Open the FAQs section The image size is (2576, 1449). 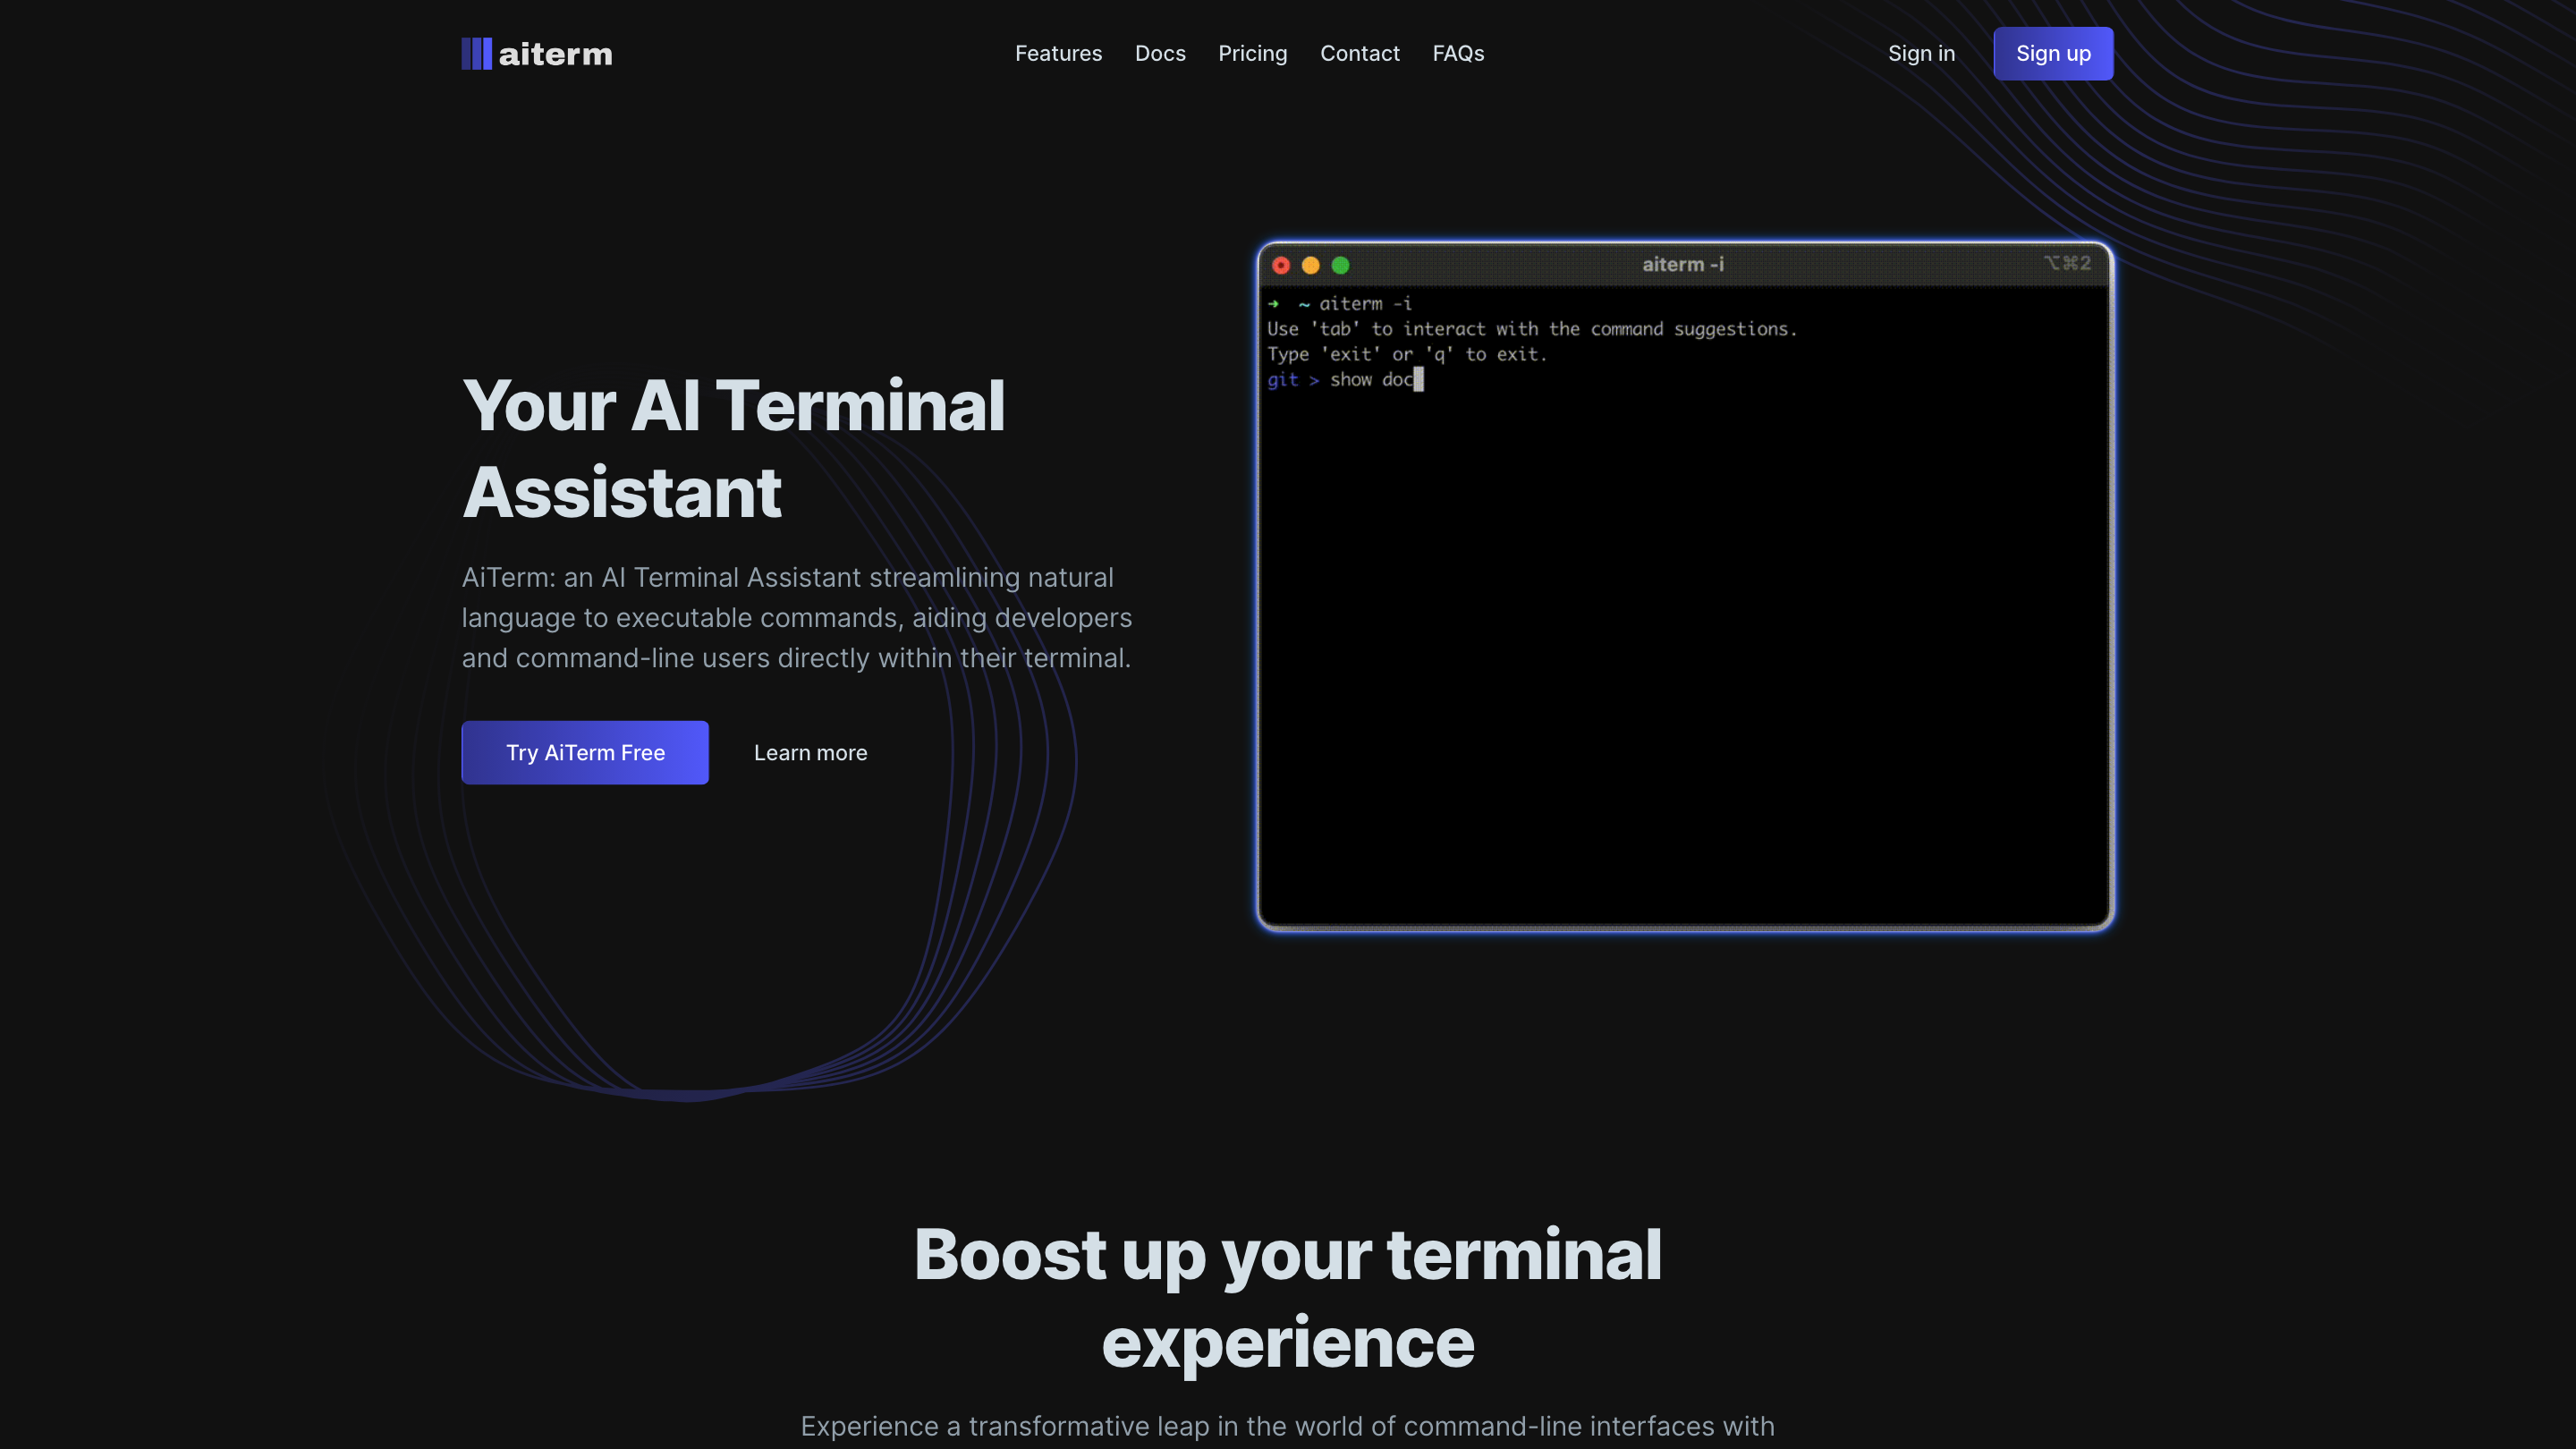click(x=1458, y=53)
